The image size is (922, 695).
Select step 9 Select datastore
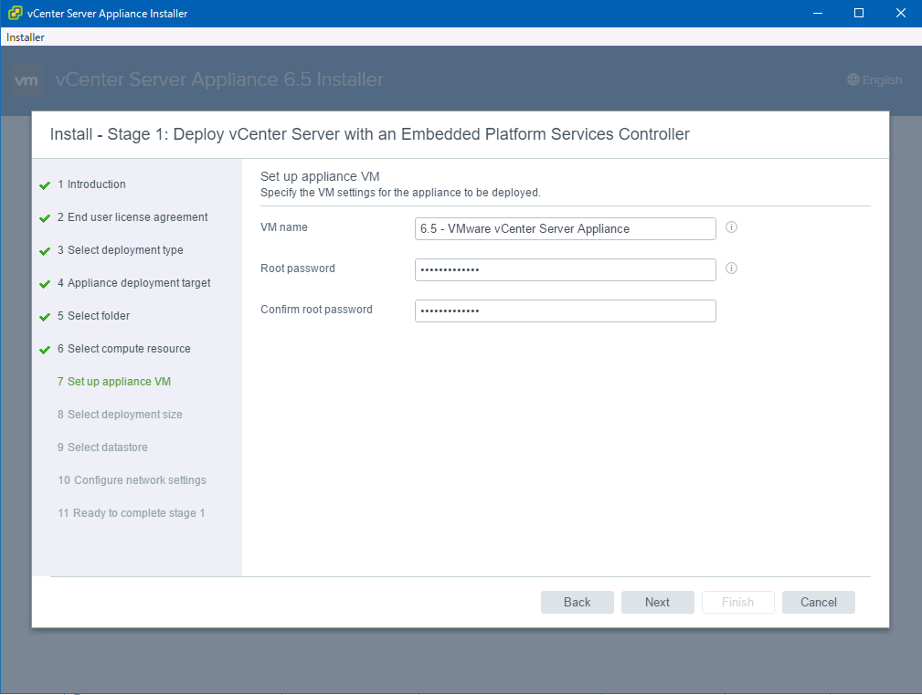click(x=102, y=448)
